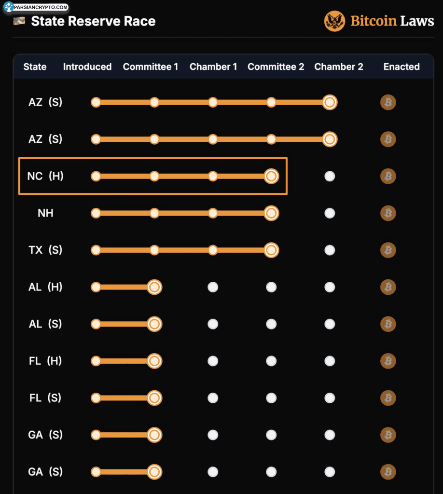The image size is (443, 494).
Task: Click the US flag icon beside the title
Action: click(19, 21)
